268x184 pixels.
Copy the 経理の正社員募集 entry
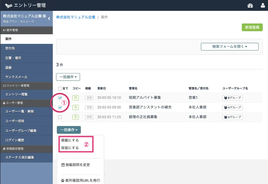point(75,117)
